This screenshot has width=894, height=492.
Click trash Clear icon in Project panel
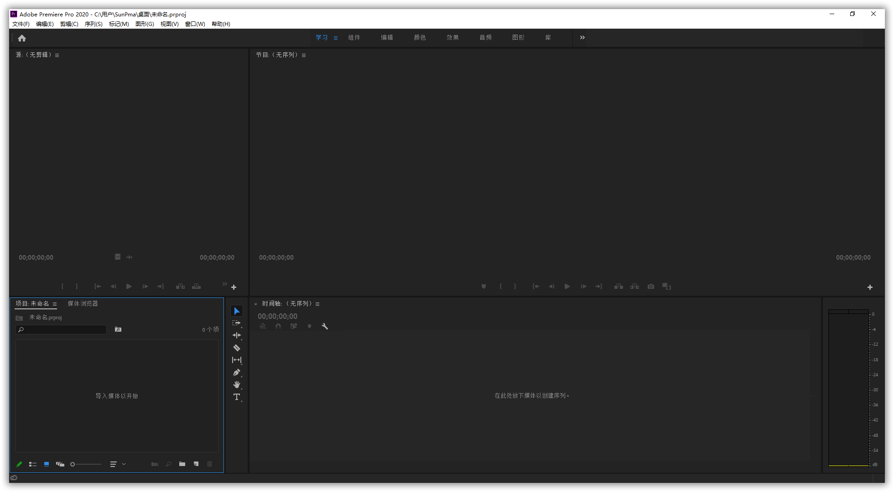click(210, 464)
